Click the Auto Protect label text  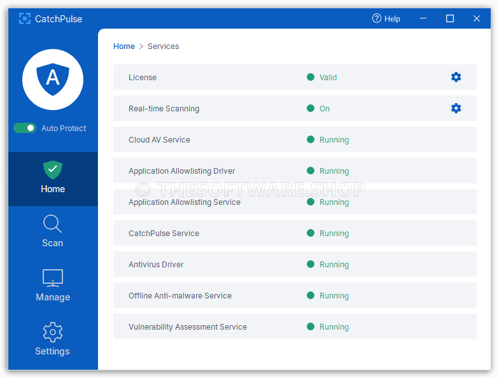coord(64,129)
